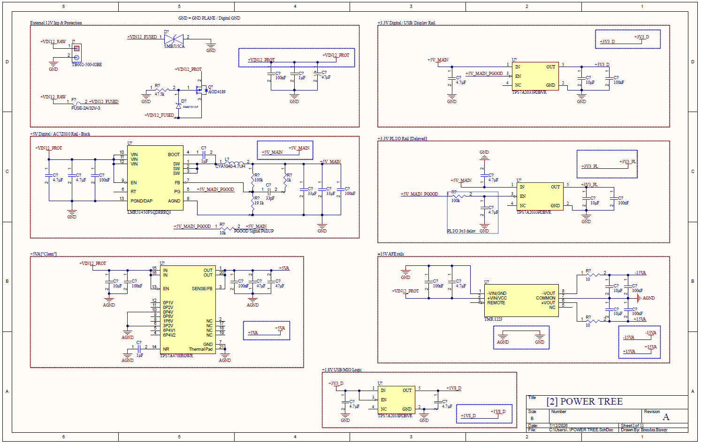Select the +3V3_D net-tie box
Image resolution: width=702 pixels, height=444 pixels.
point(628,39)
